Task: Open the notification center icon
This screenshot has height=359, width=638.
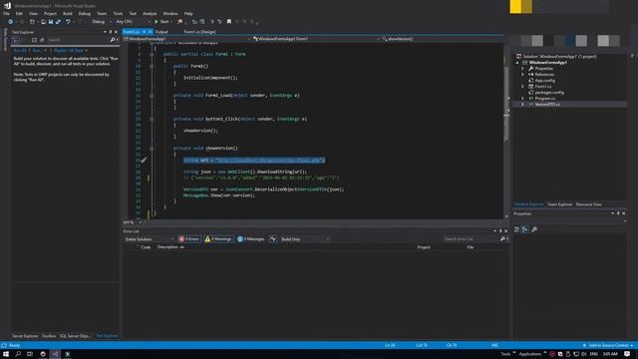Action: tap(627, 354)
